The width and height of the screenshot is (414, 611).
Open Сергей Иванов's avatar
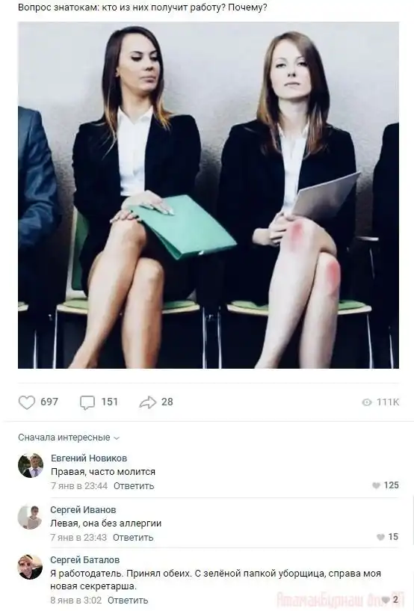31,517
